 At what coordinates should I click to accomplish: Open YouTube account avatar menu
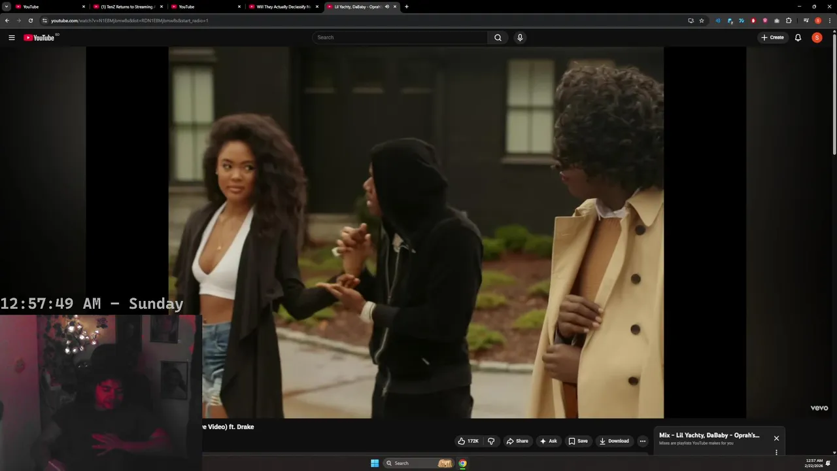[x=817, y=37]
